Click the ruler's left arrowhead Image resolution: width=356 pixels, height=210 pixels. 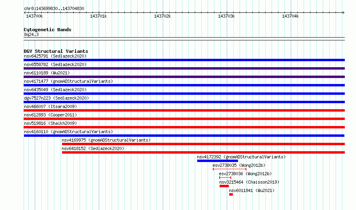(25, 12)
